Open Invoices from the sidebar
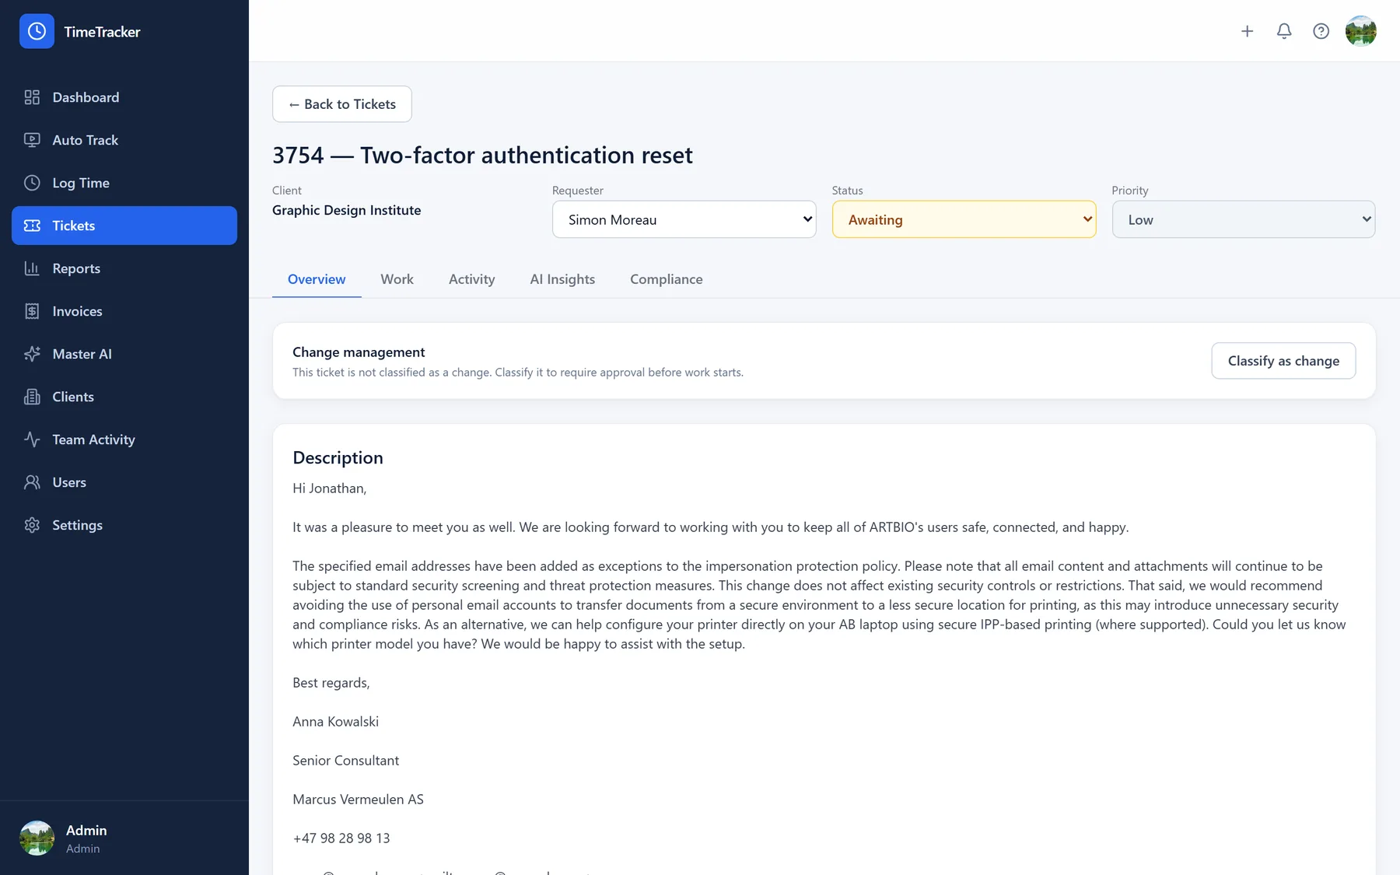Image resolution: width=1400 pixels, height=875 pixels. pos(124,311)
